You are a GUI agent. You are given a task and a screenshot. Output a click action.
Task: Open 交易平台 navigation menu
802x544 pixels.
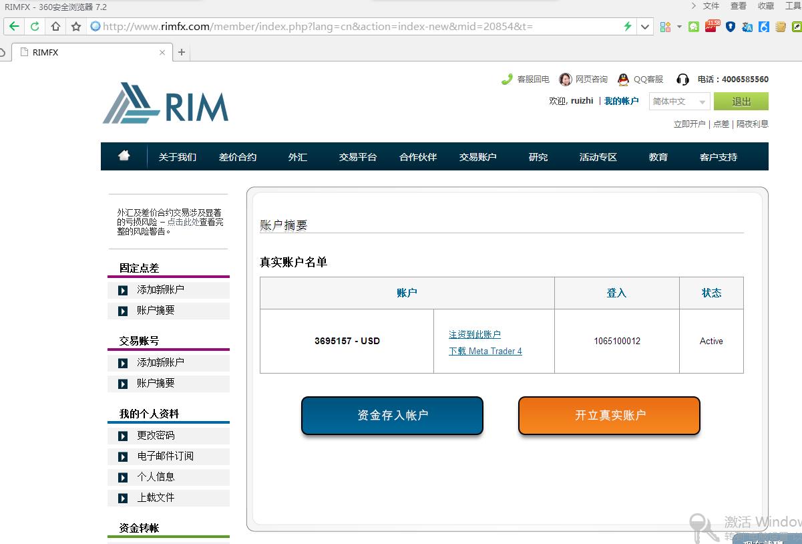point(358,157)
